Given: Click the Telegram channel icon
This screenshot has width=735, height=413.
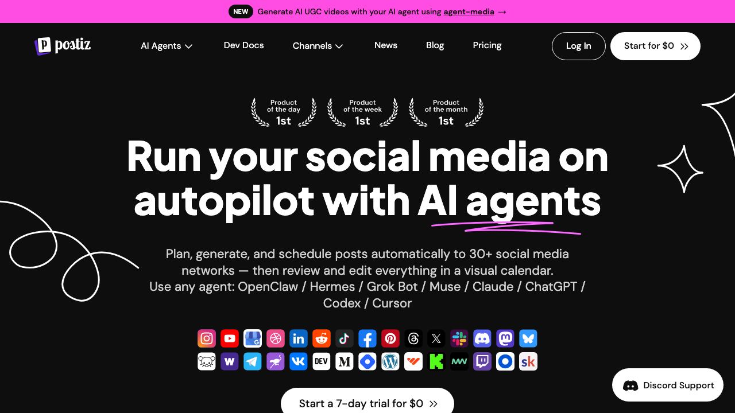Looking at the screenshot, I should pyautogui.click(x=253, y=361).
